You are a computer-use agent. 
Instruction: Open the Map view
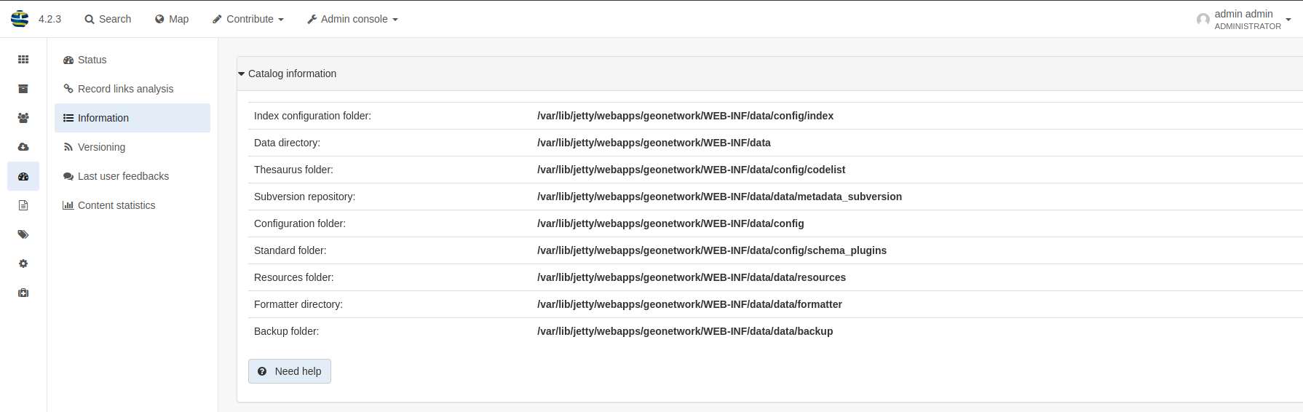point(172,19)
